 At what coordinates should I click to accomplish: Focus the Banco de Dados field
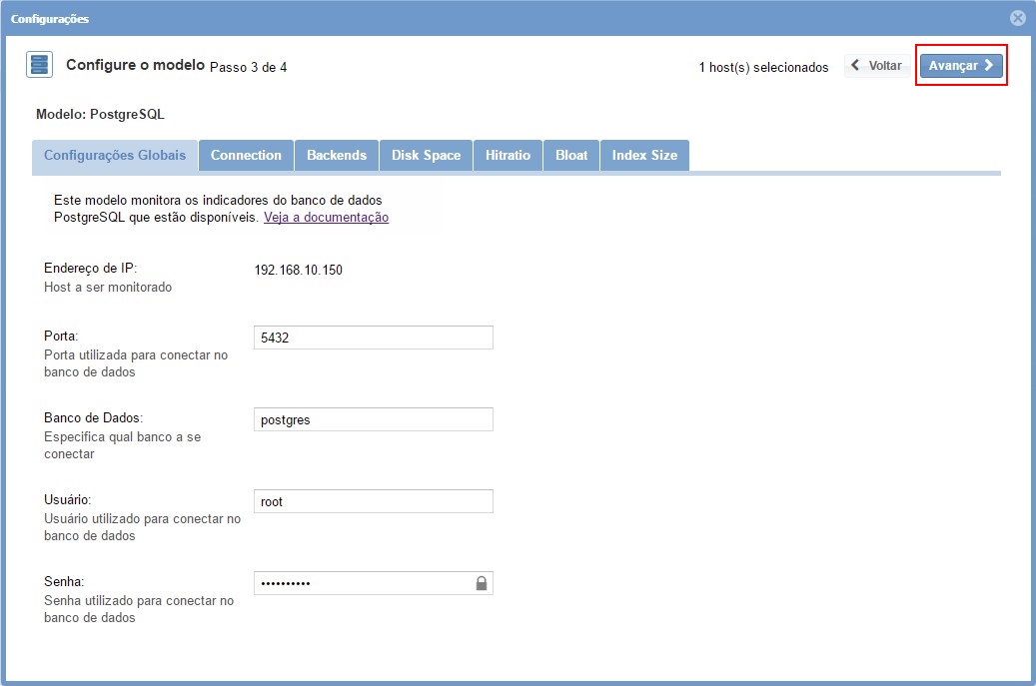(x=373, y=419)
